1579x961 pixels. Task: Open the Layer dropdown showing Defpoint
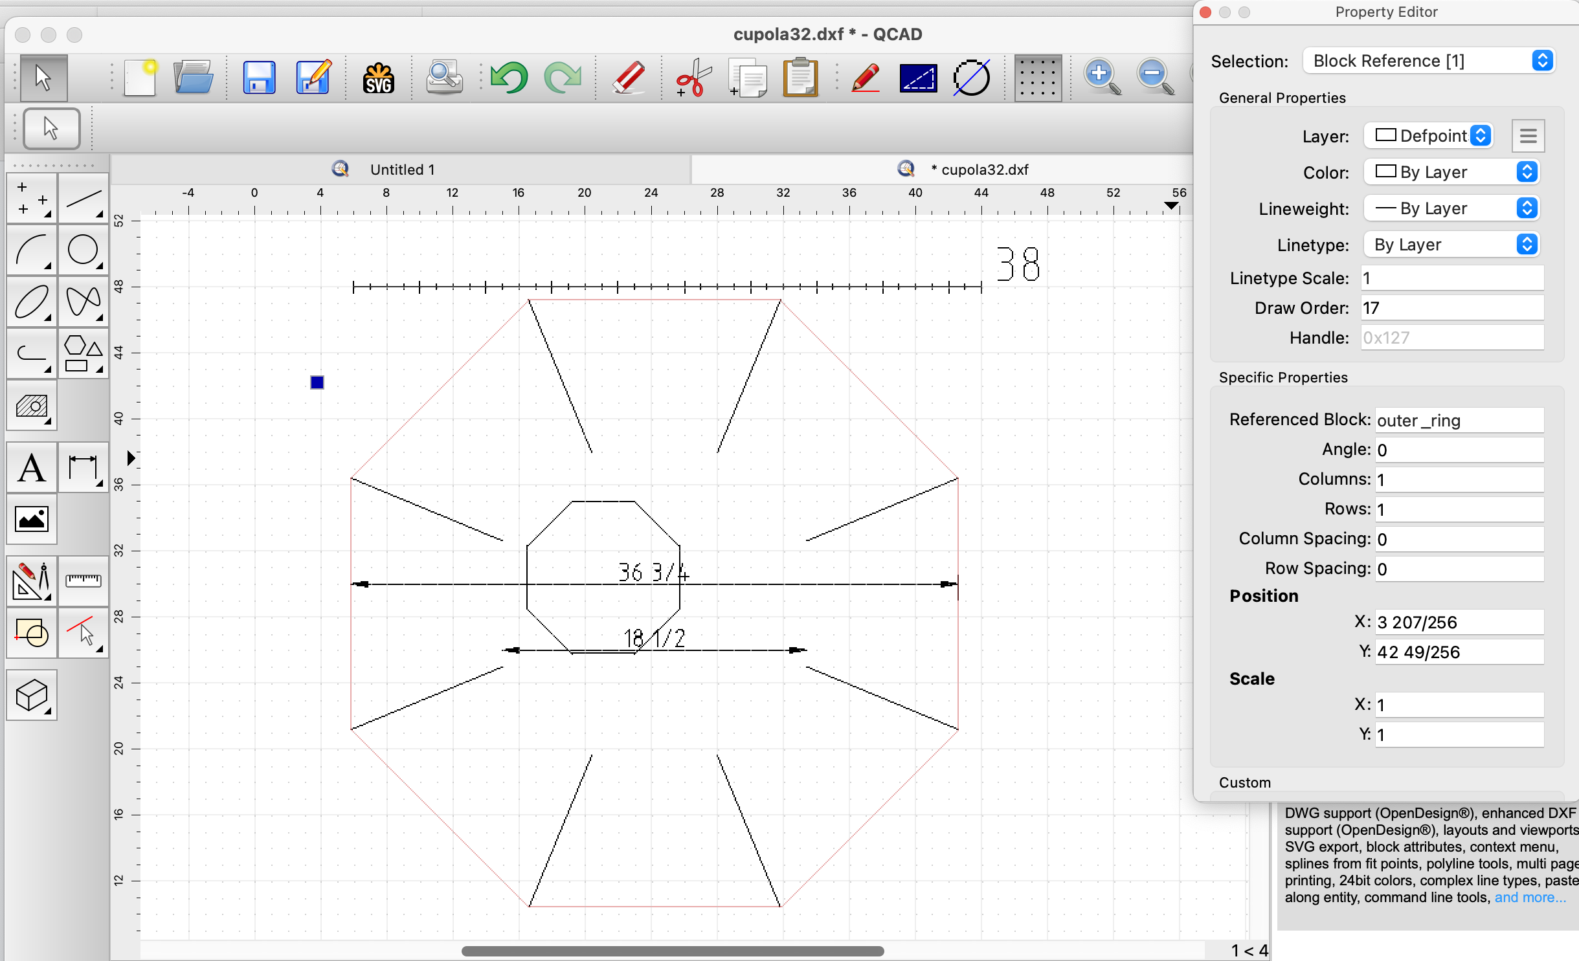click(1429, 136)
